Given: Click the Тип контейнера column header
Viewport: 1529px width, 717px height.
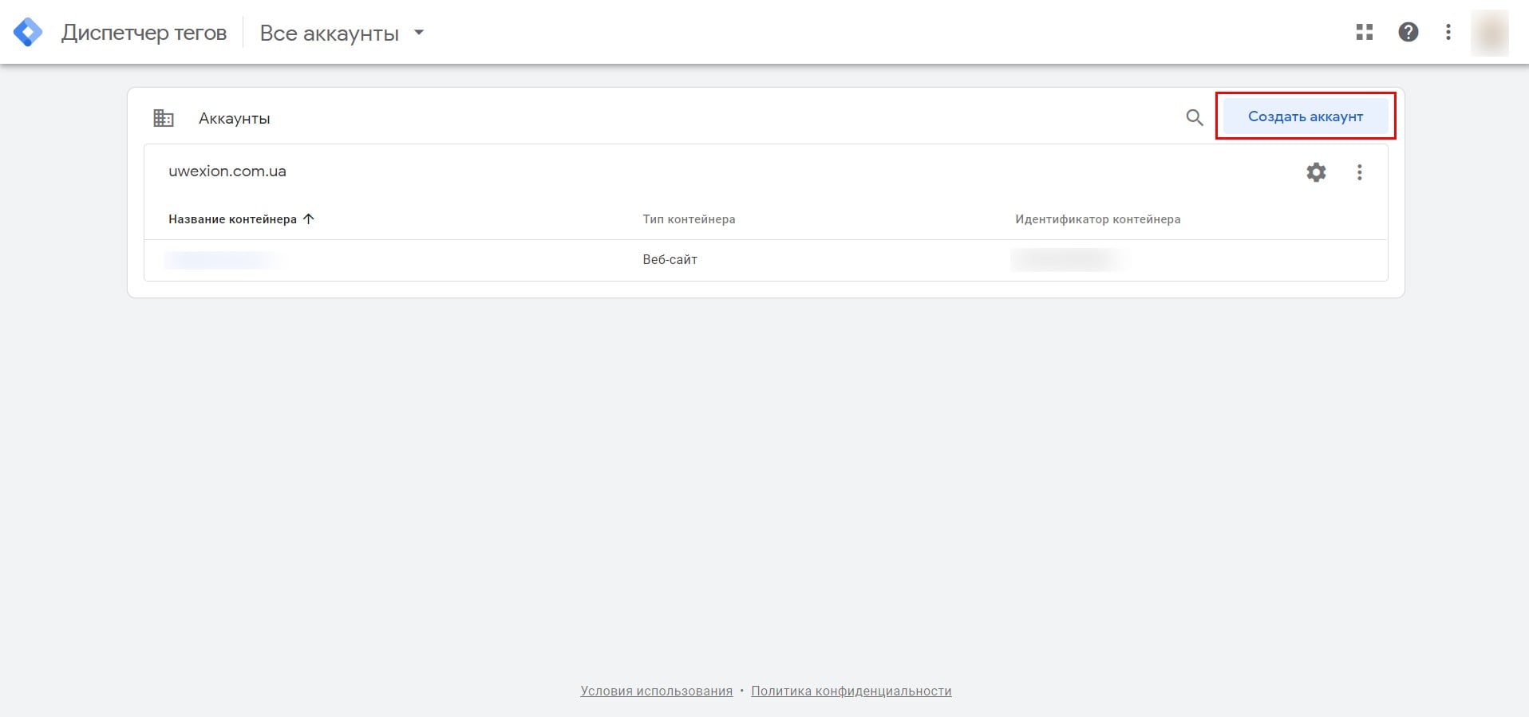Looking at the screenshot, I should click(689, 219).
